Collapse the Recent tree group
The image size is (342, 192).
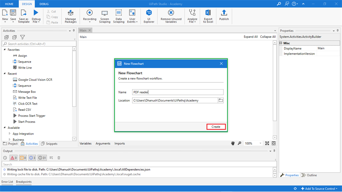(5, 73)
